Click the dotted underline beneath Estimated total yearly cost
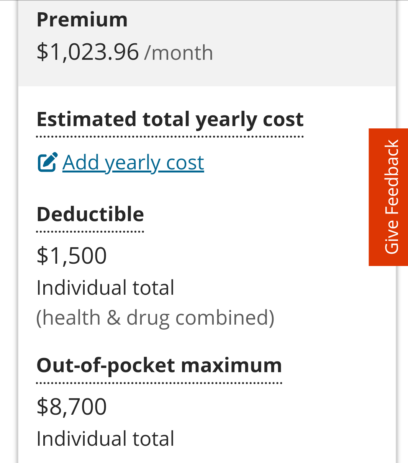 pos(170,136)
